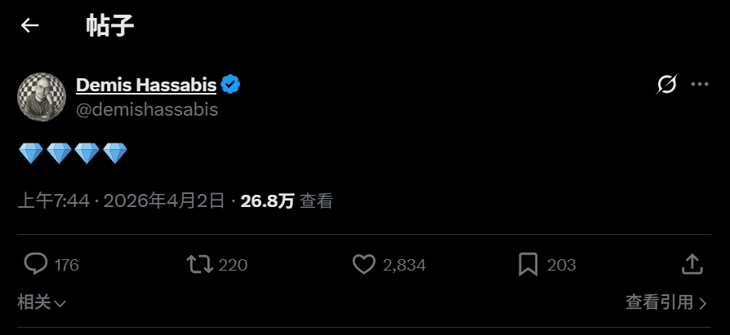This screenshot has height=335, width=730.
Task: Click the 176 replies count
Action: pyautogui.click(x=67, y=265)
